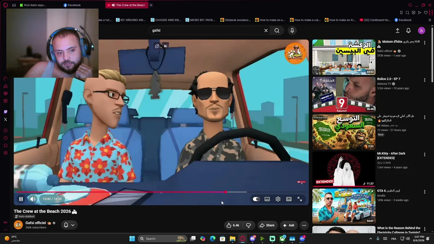Clear the YouTube search box
Screen dimensions: 434x244
click(266, 30)
